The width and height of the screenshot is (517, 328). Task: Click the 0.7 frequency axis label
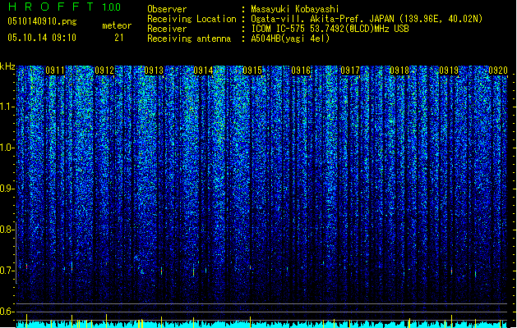(x=7, y=271)
